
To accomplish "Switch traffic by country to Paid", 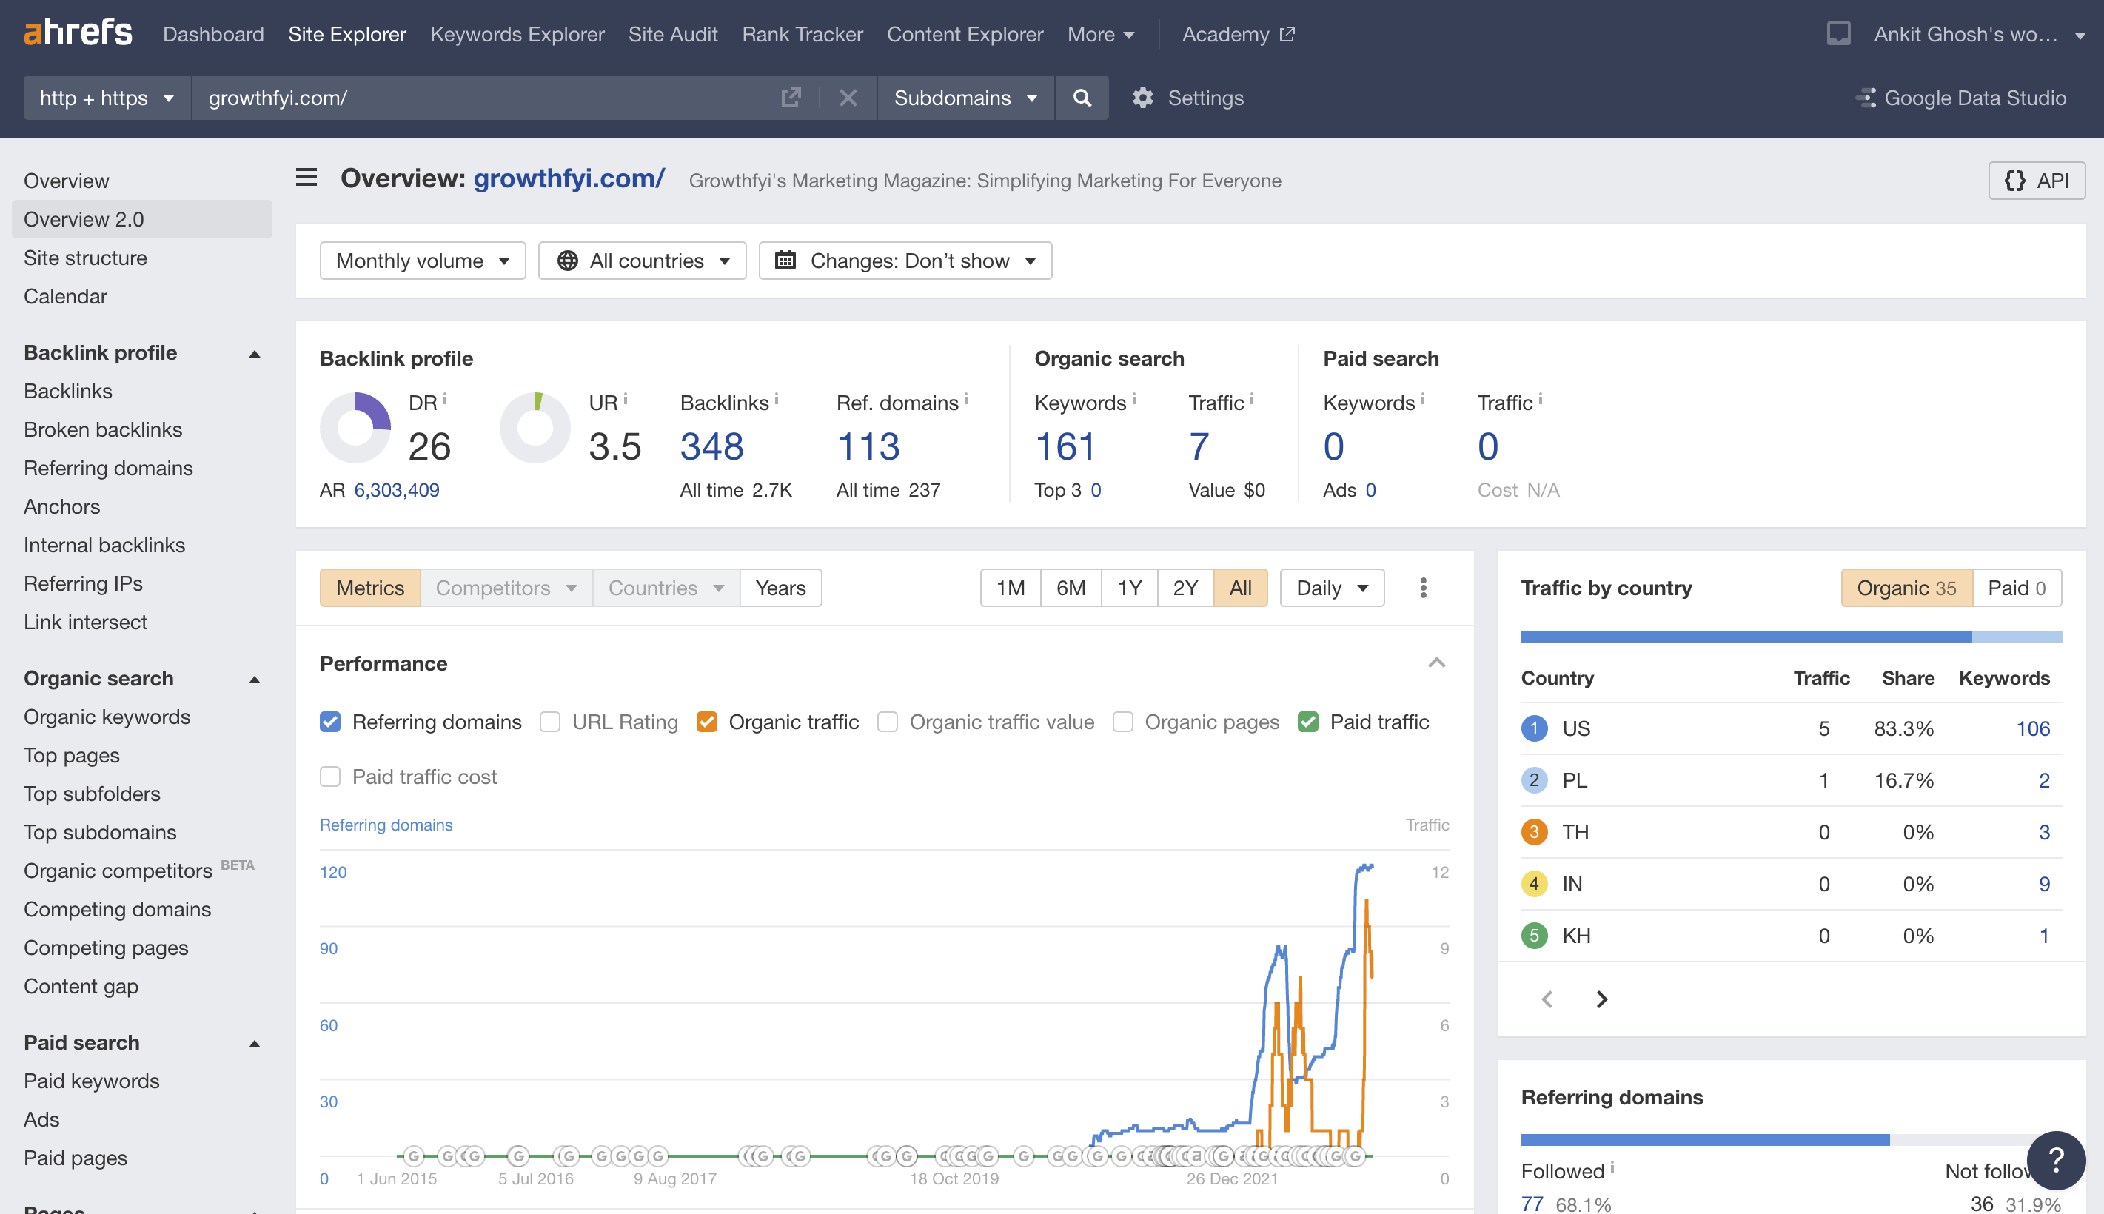I will click(x=2016, y=588).
